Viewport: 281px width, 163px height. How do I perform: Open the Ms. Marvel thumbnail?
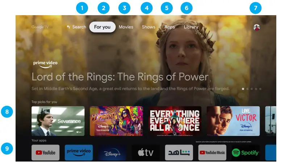pos(116,121)
